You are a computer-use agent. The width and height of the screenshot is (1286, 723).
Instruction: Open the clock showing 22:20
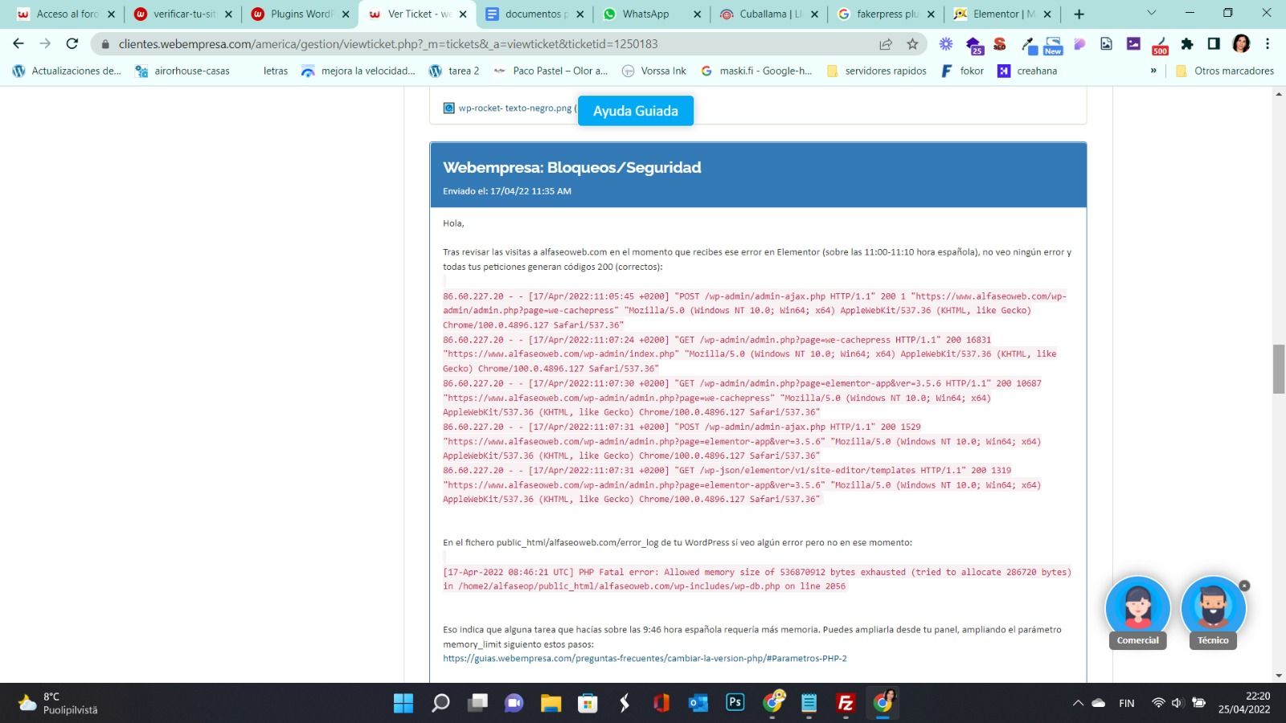pos(1244,703)
